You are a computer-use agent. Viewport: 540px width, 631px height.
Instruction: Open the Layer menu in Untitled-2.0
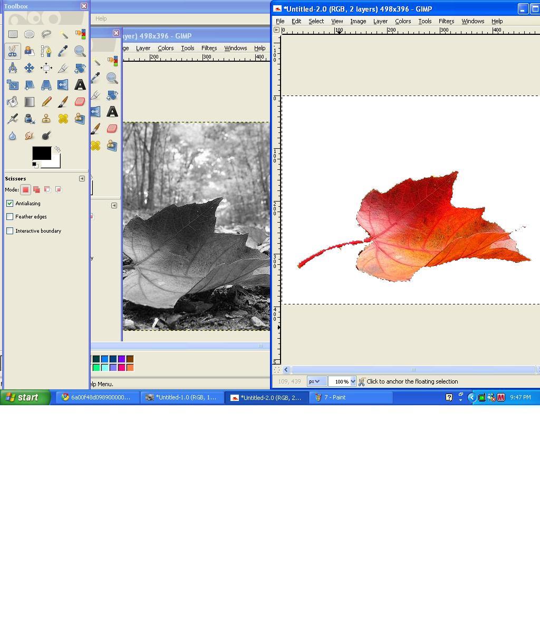[380, 21]
